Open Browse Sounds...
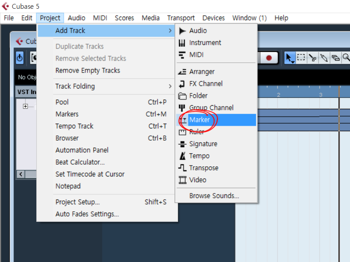Image resolution: width=350 pixels, height=262 pixels. [x=214, y=196]
